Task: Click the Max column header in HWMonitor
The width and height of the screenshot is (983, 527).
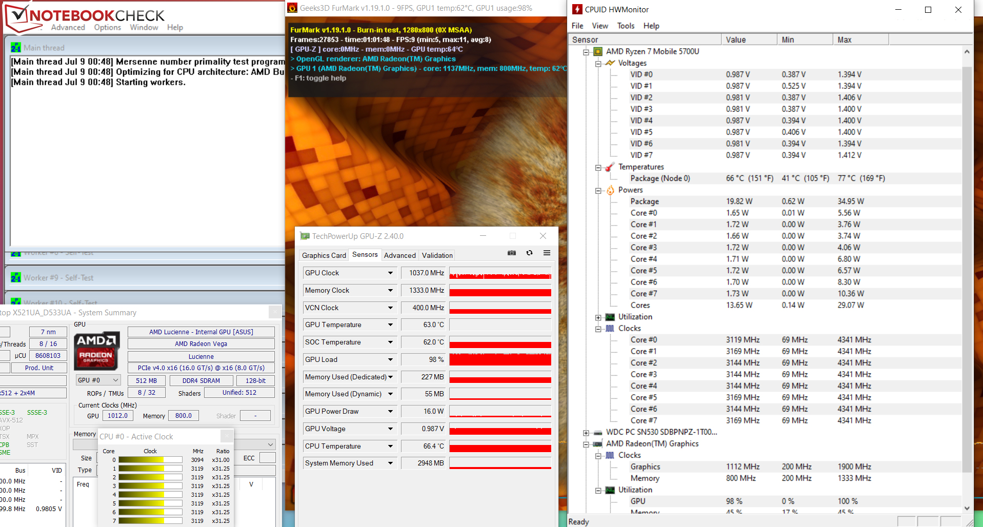Action: [x=861, y=39]
